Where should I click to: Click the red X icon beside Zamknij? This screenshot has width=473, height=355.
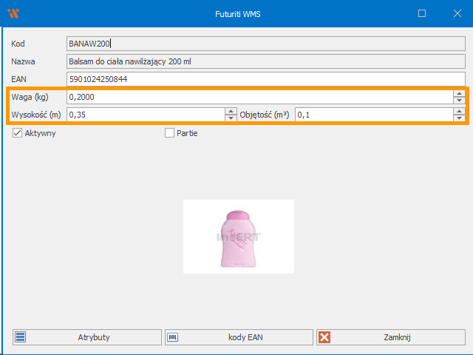click(324, 337)
